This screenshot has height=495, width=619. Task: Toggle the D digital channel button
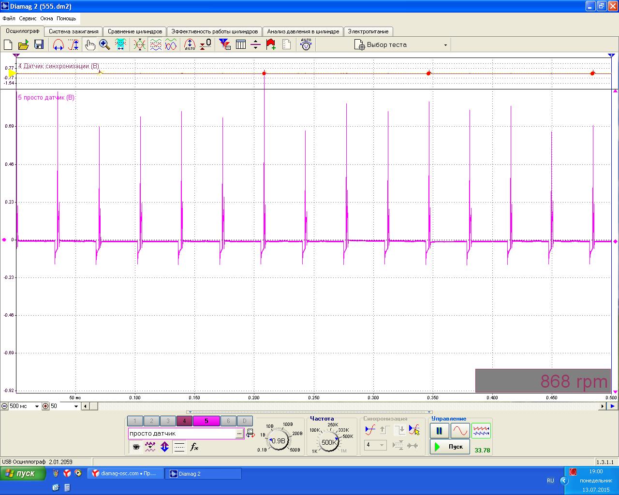click(x=245, y=421)
